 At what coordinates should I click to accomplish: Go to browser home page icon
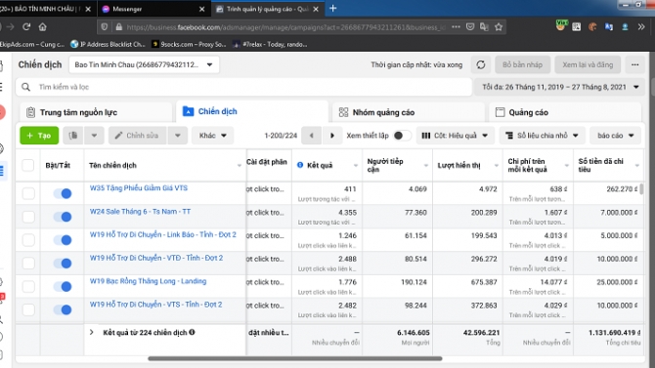(42, 26)
